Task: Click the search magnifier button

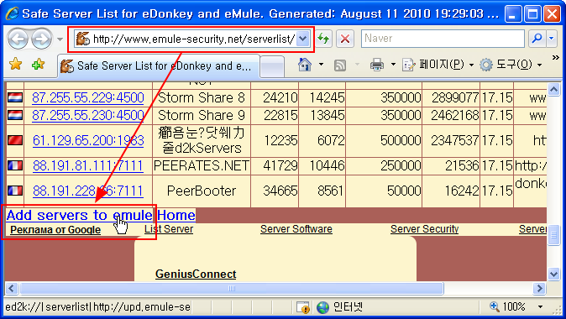Action: pos(537,39)
